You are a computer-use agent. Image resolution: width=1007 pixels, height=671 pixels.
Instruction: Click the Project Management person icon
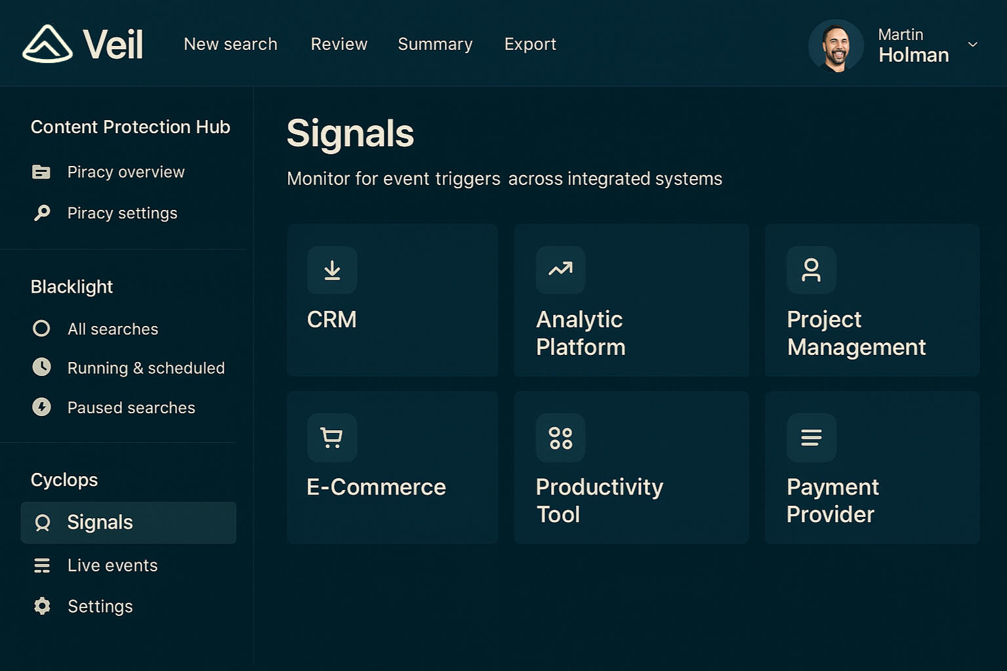811,270
